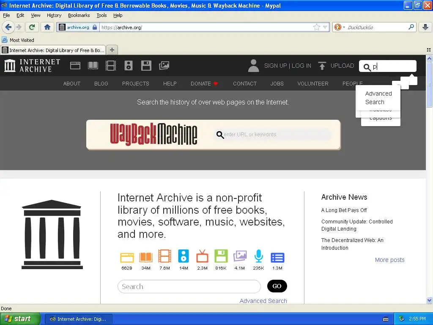Click the PROJECTS navigation link

click(x=136, y=83)
